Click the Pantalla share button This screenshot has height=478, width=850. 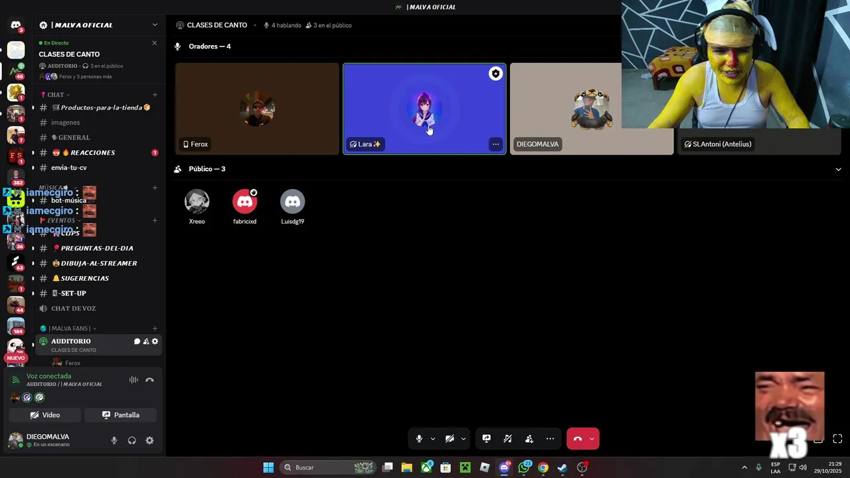coord(120,415)
